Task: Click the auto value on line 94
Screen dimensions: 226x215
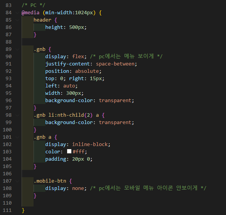Action: (69, 86)
